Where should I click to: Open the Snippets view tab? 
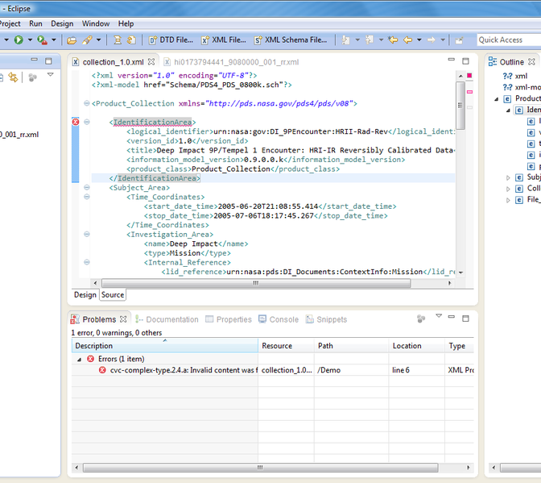(326, 319)
